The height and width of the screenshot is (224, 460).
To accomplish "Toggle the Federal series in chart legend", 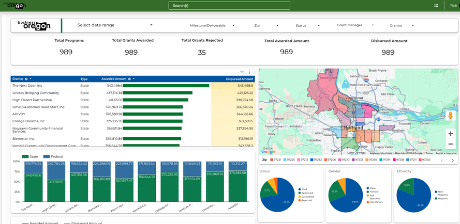I will [x=53, y=156].
